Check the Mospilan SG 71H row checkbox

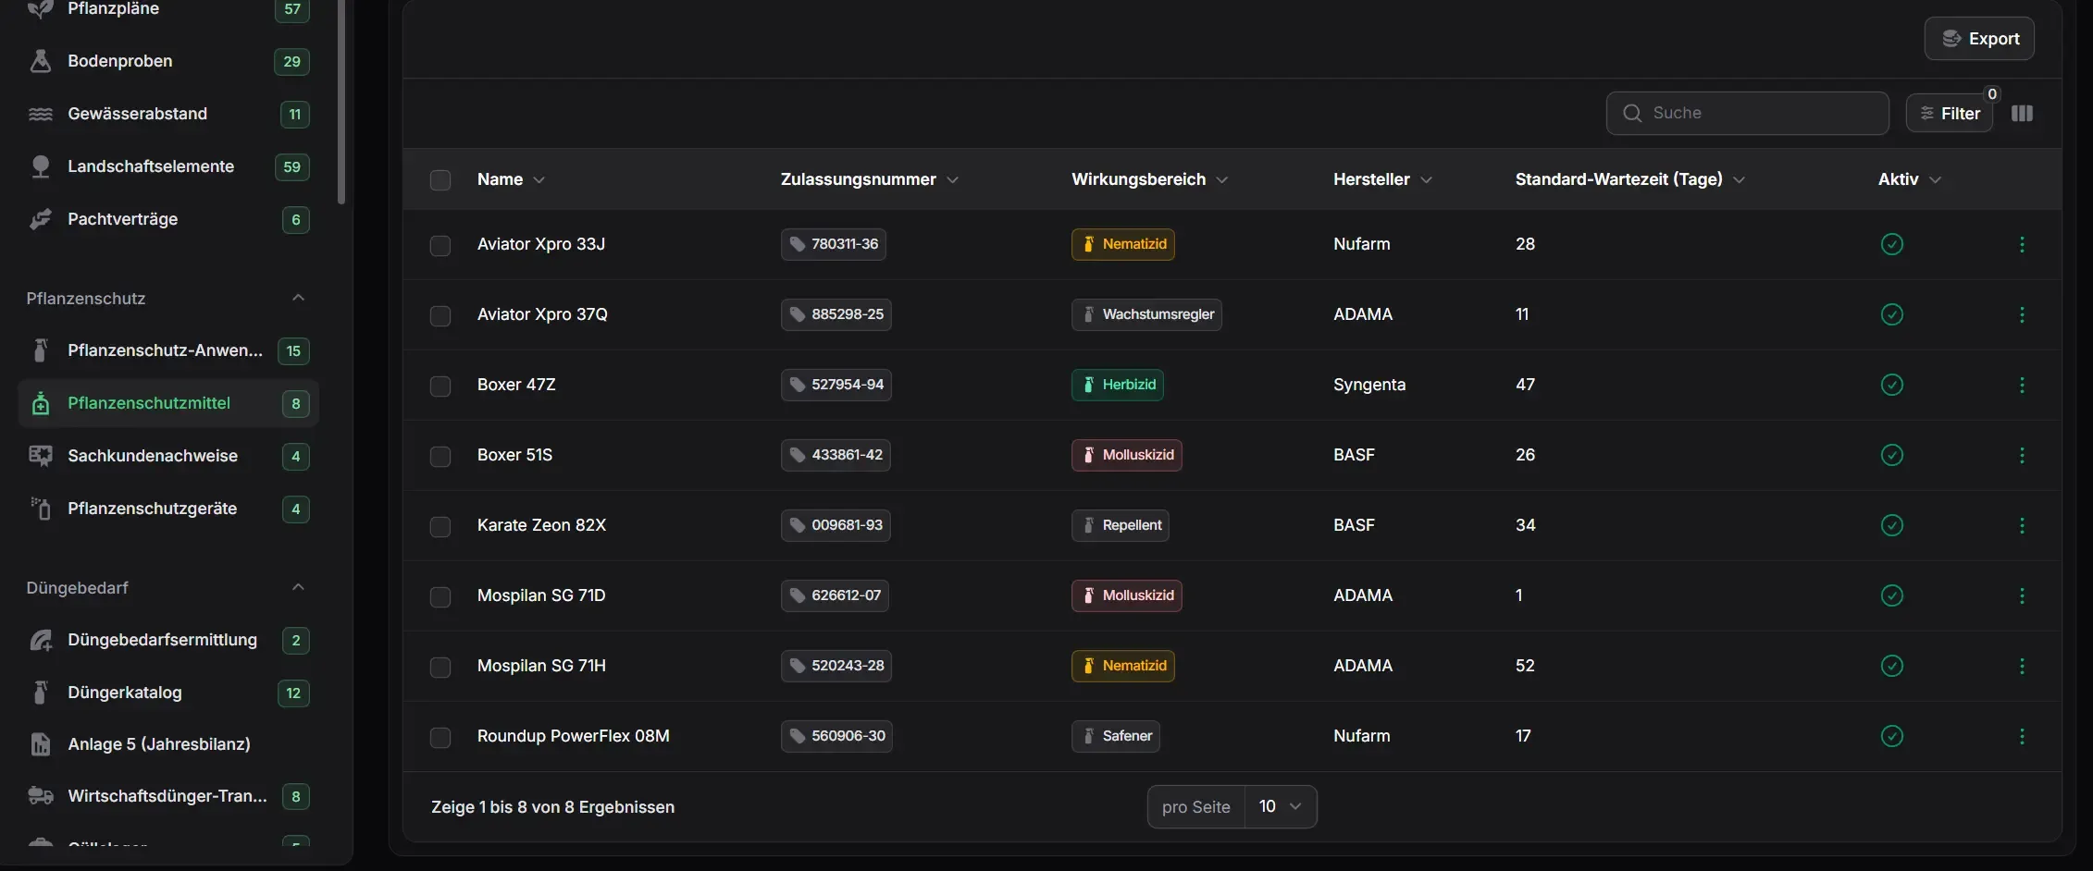440,667
